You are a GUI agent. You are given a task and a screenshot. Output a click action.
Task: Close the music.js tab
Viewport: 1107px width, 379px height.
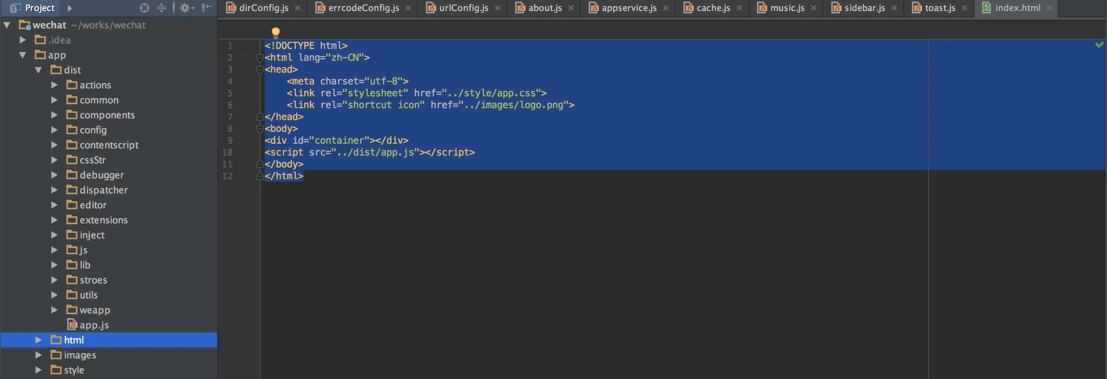[x=814, y=8]
